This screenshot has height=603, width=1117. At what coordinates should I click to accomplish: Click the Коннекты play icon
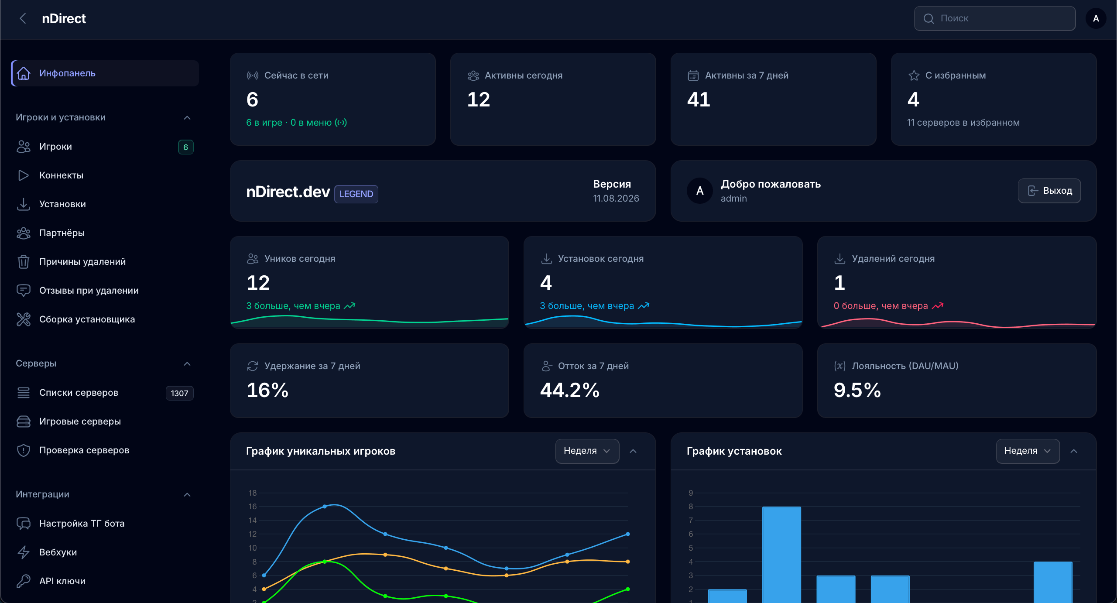24,175
